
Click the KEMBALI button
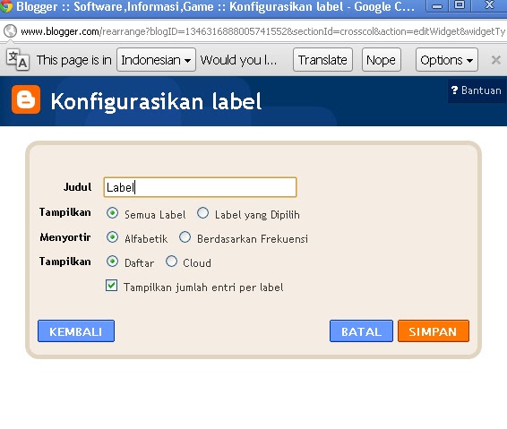pyautogui.click(x=76, y=331)
